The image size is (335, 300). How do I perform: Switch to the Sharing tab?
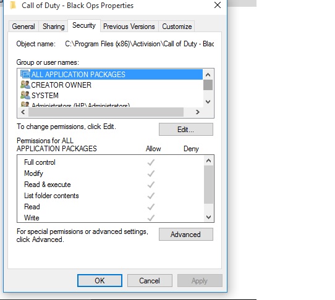53,27
